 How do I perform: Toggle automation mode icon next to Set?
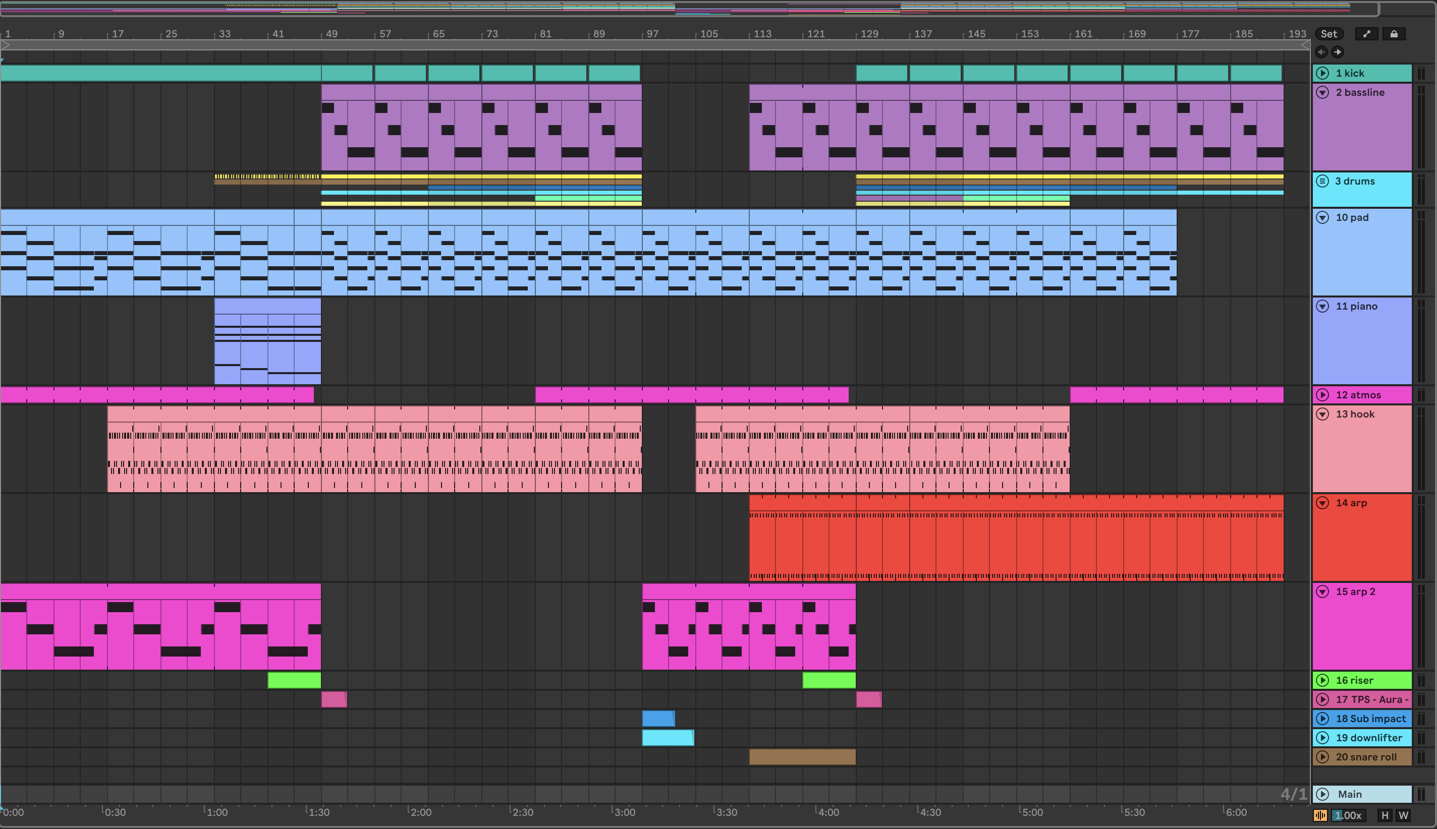[1366, 34]
